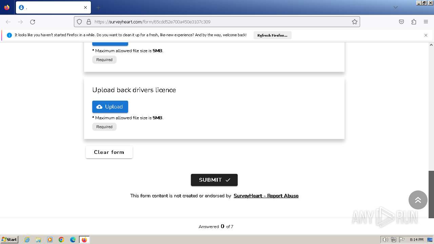This screenshot has height=244, width=434.
Task: Click the site security padlock icon
Action: (x=89, y=22)
